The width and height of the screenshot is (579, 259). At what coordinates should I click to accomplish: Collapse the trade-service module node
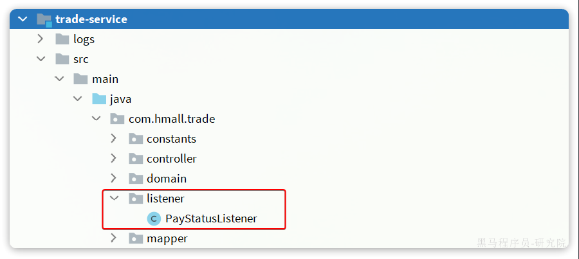tap(23, 19)
